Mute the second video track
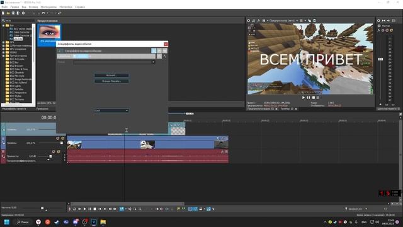Image resolution: width=403 pixels, height=227 pixels. (x=57, y=139)
